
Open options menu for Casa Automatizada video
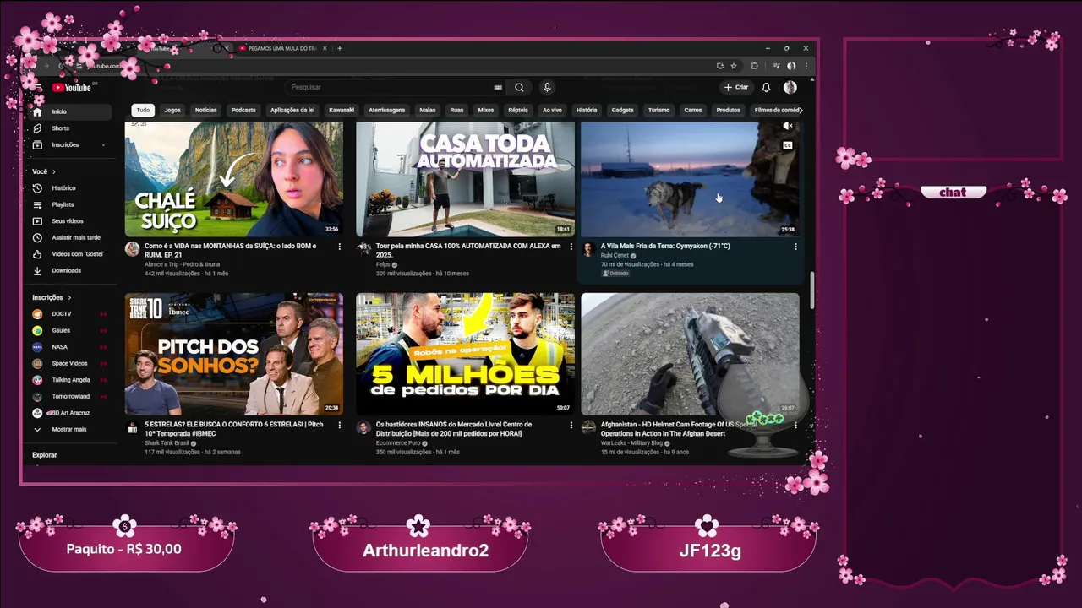pyautogui.click(x=571, y=247)
